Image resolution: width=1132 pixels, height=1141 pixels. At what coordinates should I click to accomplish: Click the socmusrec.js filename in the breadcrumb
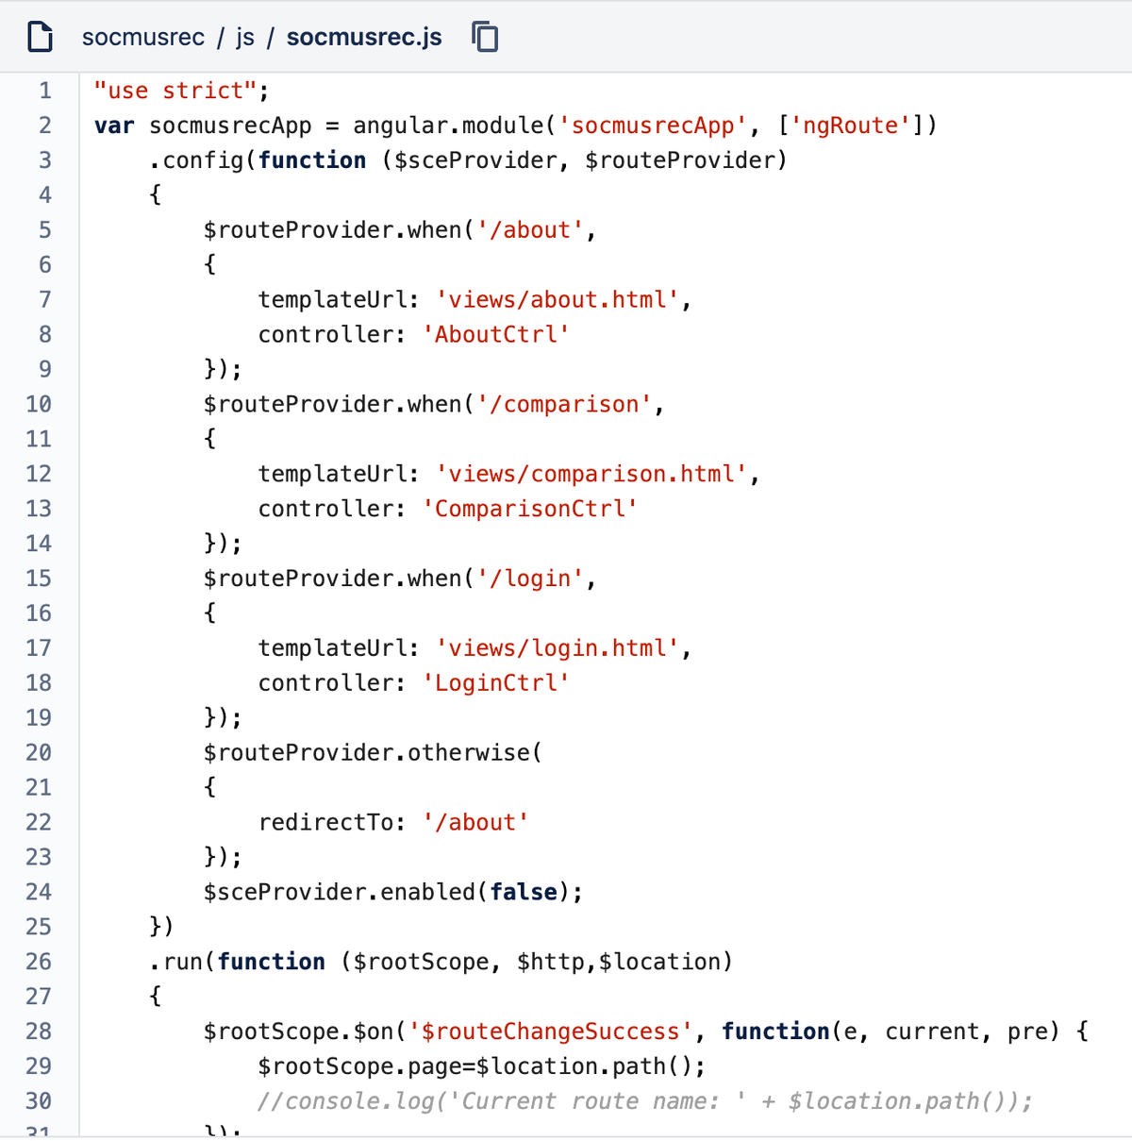[x=364, y=37]
